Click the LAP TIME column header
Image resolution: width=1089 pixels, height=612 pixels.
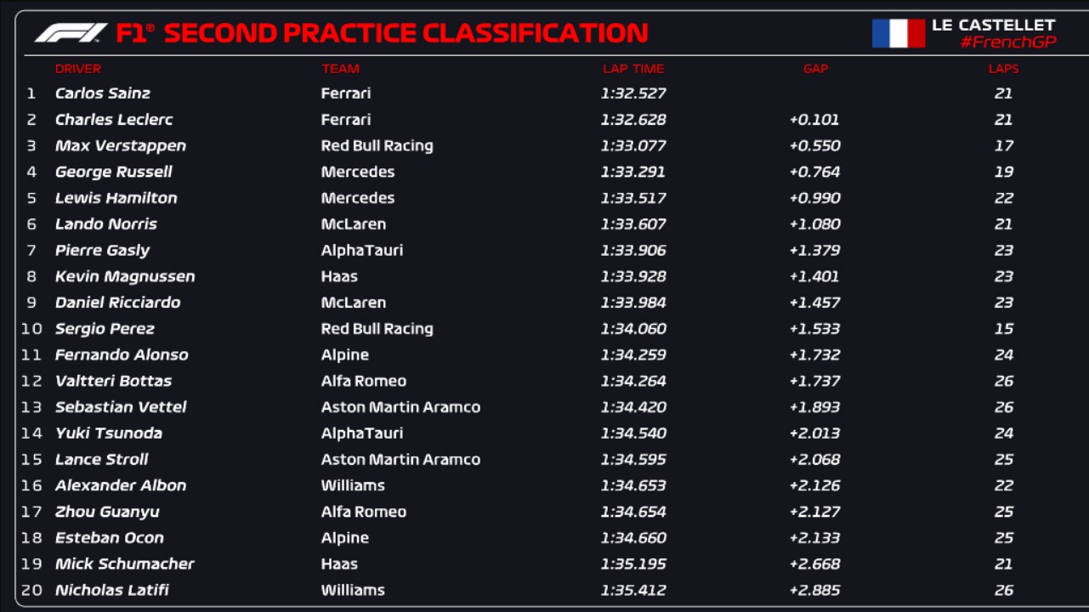[x=633, y=69]
